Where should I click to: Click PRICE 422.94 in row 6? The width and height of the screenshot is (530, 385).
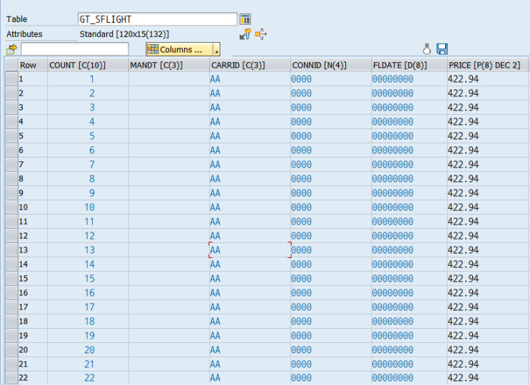coord(487,150)
